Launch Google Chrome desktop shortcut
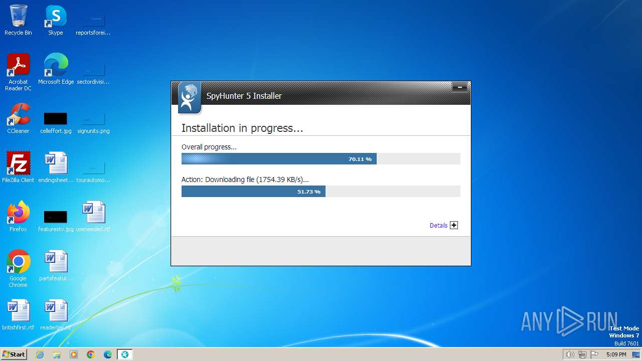Image resolution: width=642 pixels, height=361 pixels. pos(18,269)
